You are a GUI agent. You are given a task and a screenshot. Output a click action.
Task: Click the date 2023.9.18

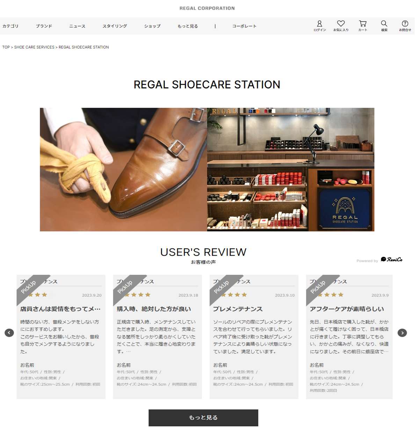(188, 295)
